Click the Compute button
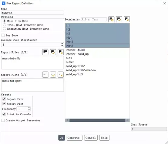 coord(75,138)
